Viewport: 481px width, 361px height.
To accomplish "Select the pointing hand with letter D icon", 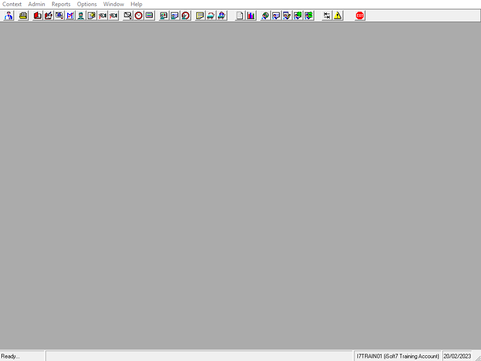I will point(102,16).
